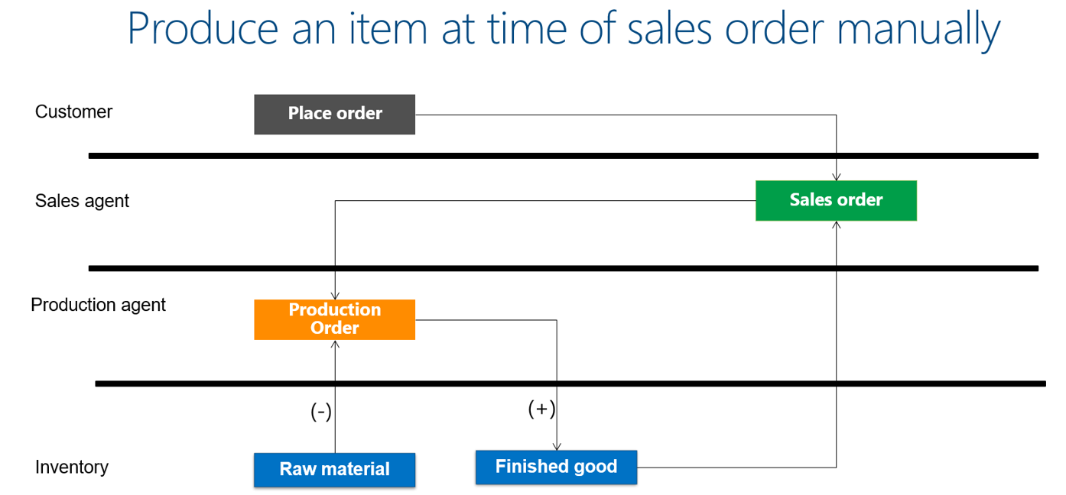The height and width of the screenshot is (495, 1066).
Task: Click the Production agent lane label
Action: (x=98, y=306)
